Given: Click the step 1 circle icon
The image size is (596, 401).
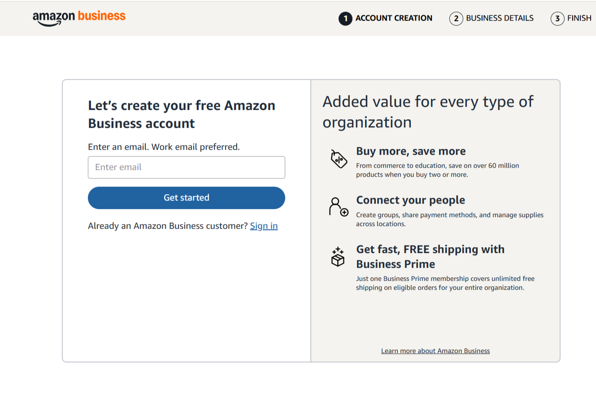Looking at the screenshot, I should pyautogui.click(x=345, y=18).
